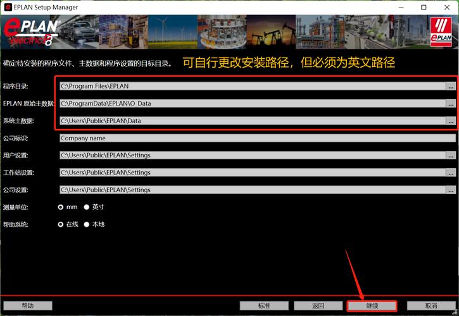Select 英寸 as the measurement unit
459x316 pixels.
[86, 207]
